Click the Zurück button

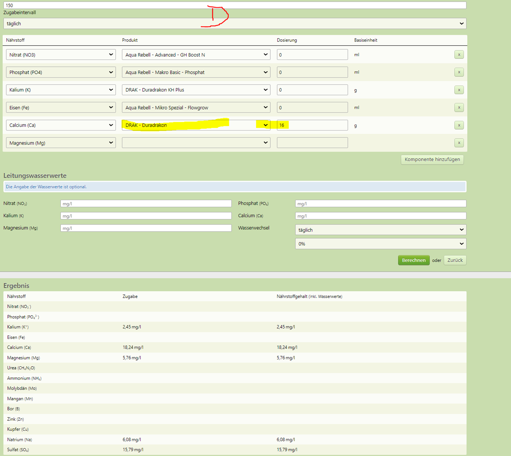(455, 260)
